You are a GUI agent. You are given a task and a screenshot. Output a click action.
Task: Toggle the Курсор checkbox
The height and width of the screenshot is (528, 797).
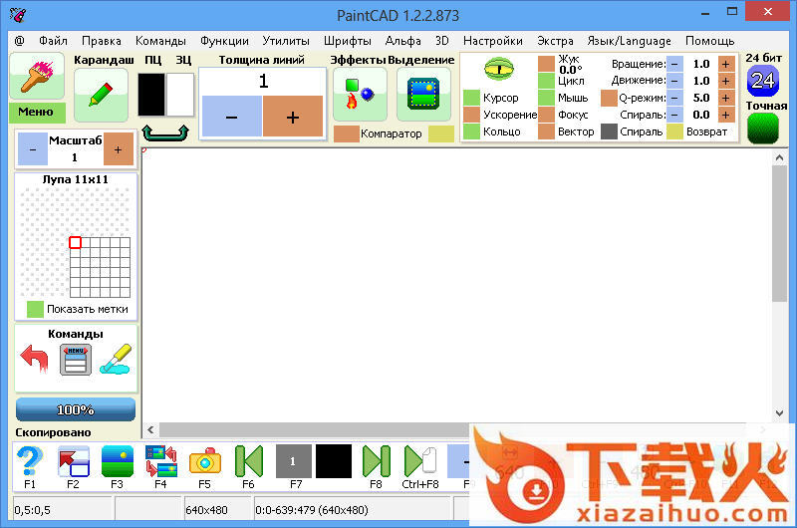point(471,98)
